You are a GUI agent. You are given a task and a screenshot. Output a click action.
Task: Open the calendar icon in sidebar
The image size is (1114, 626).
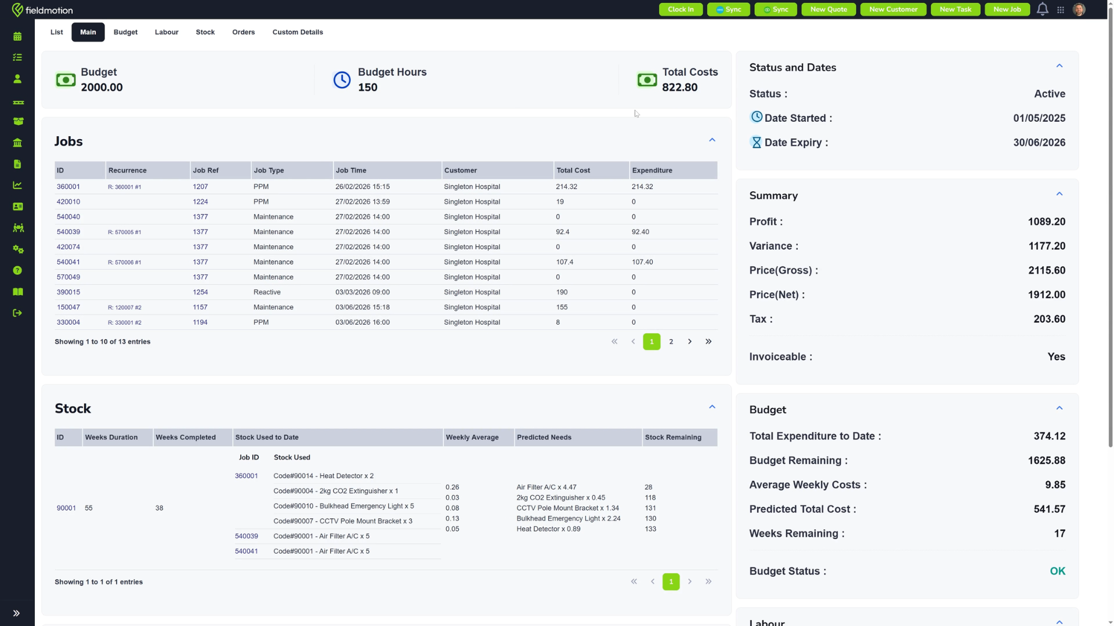17,37
